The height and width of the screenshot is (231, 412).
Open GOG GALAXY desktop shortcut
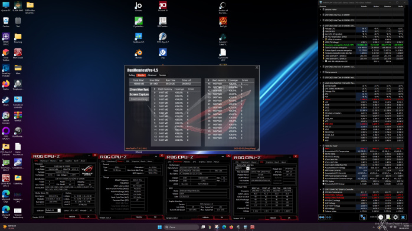[6, 133]
